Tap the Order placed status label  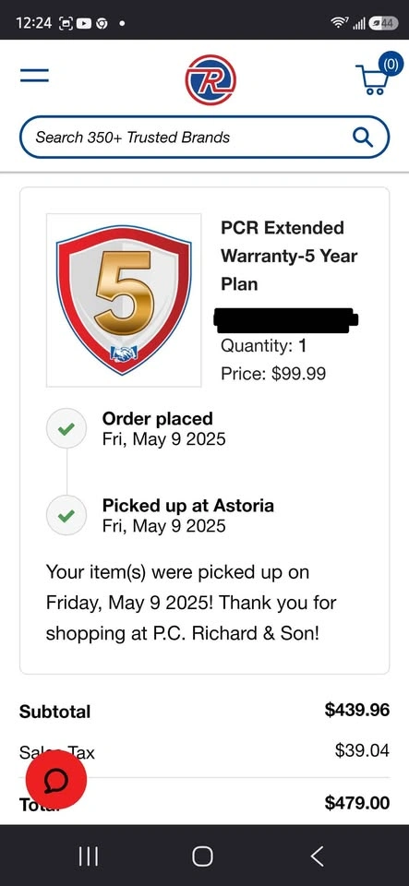point(158,419)
